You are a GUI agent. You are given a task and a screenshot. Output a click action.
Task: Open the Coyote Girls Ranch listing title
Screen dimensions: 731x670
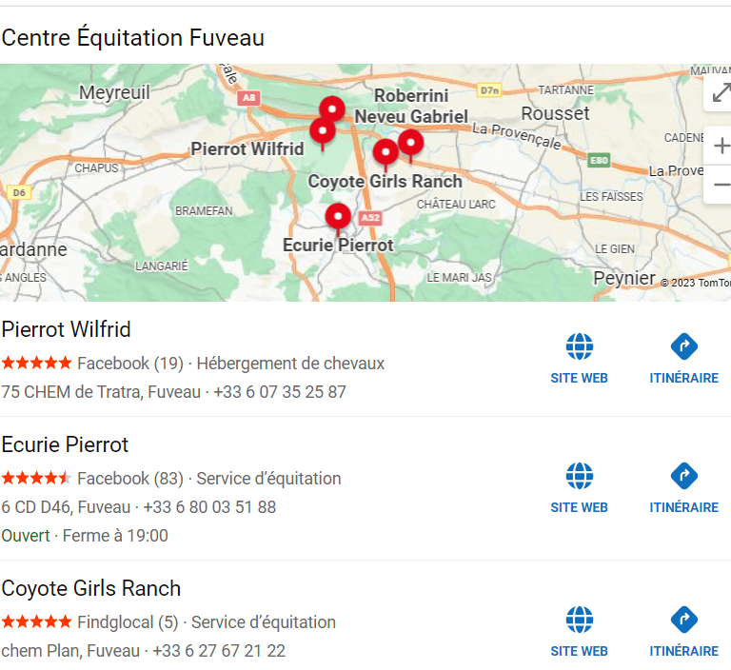point(91,588)
